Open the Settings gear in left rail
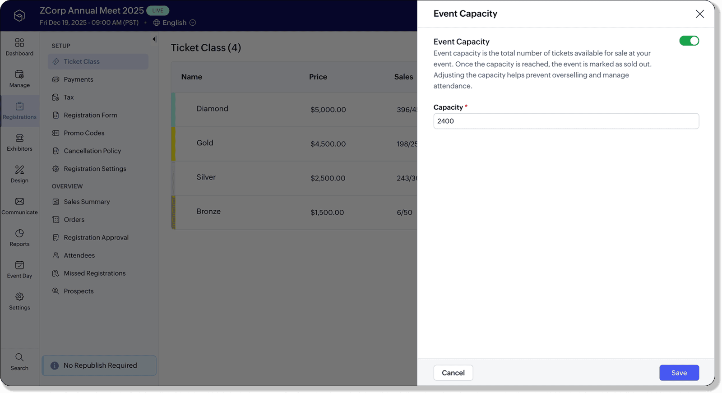The width and height of the screenshot is (722, 393). (19, 297)
